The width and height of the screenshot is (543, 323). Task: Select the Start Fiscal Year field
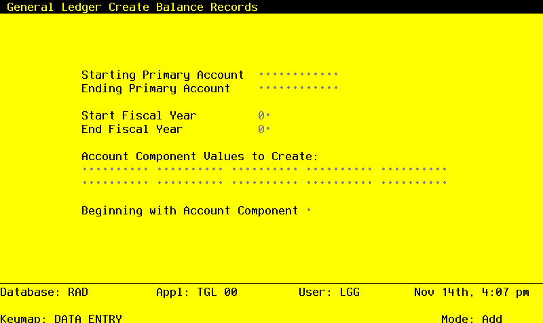(x=264, y=115)
